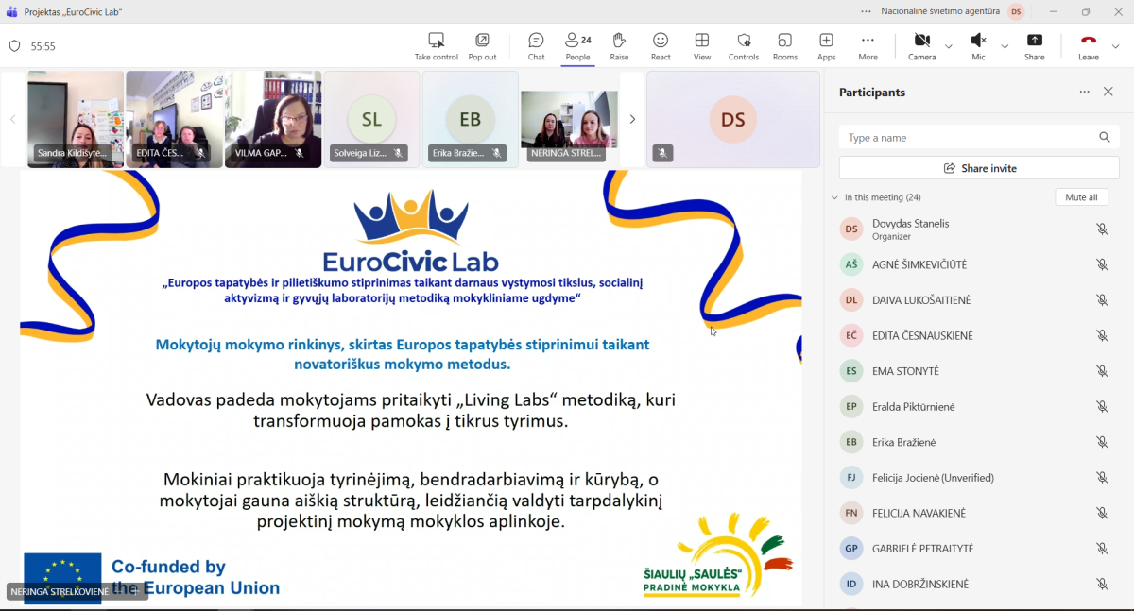1134x611 pixels.
Task: Collapse the In this meeting list
Action: coord(834,197)
